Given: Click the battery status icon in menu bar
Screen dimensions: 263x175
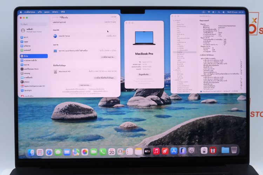Looking at the screenshot, I should [214, 12].
